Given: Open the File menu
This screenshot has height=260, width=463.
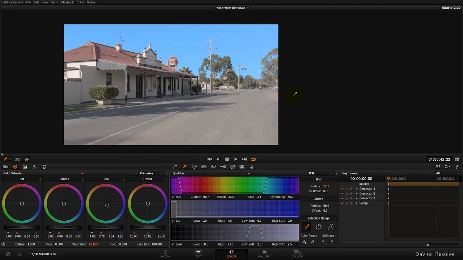Looking at the screenshot, I should (28, 2).
